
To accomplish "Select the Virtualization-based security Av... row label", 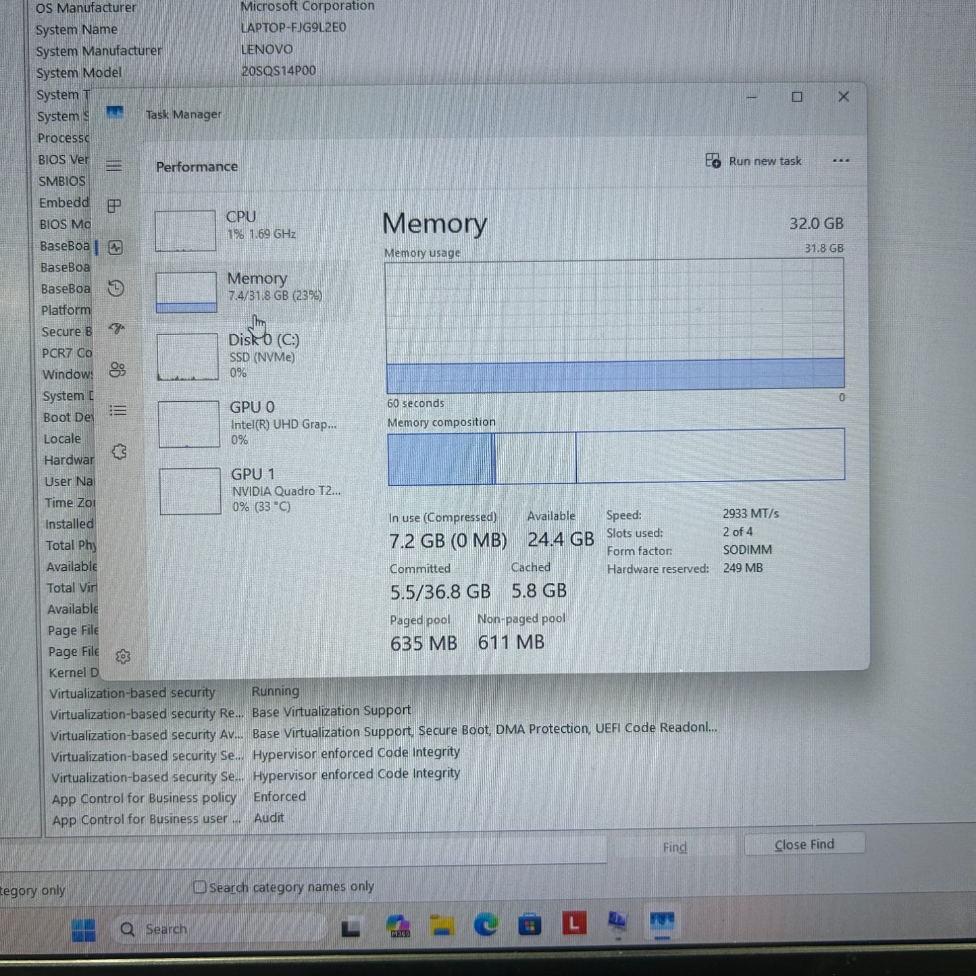I will click(x=147, y=735).
